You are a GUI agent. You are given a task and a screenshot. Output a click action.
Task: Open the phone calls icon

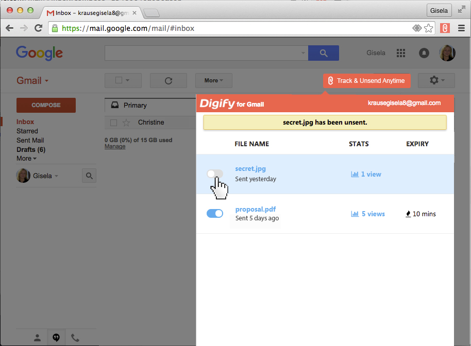pos(75,338)
